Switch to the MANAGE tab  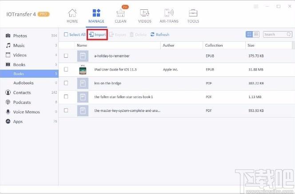[96, 16]
